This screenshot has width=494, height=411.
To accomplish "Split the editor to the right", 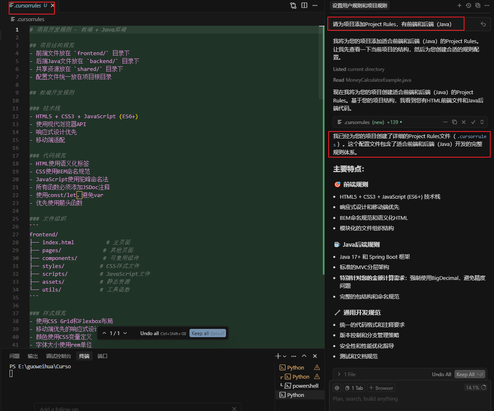I will [305, 5].
